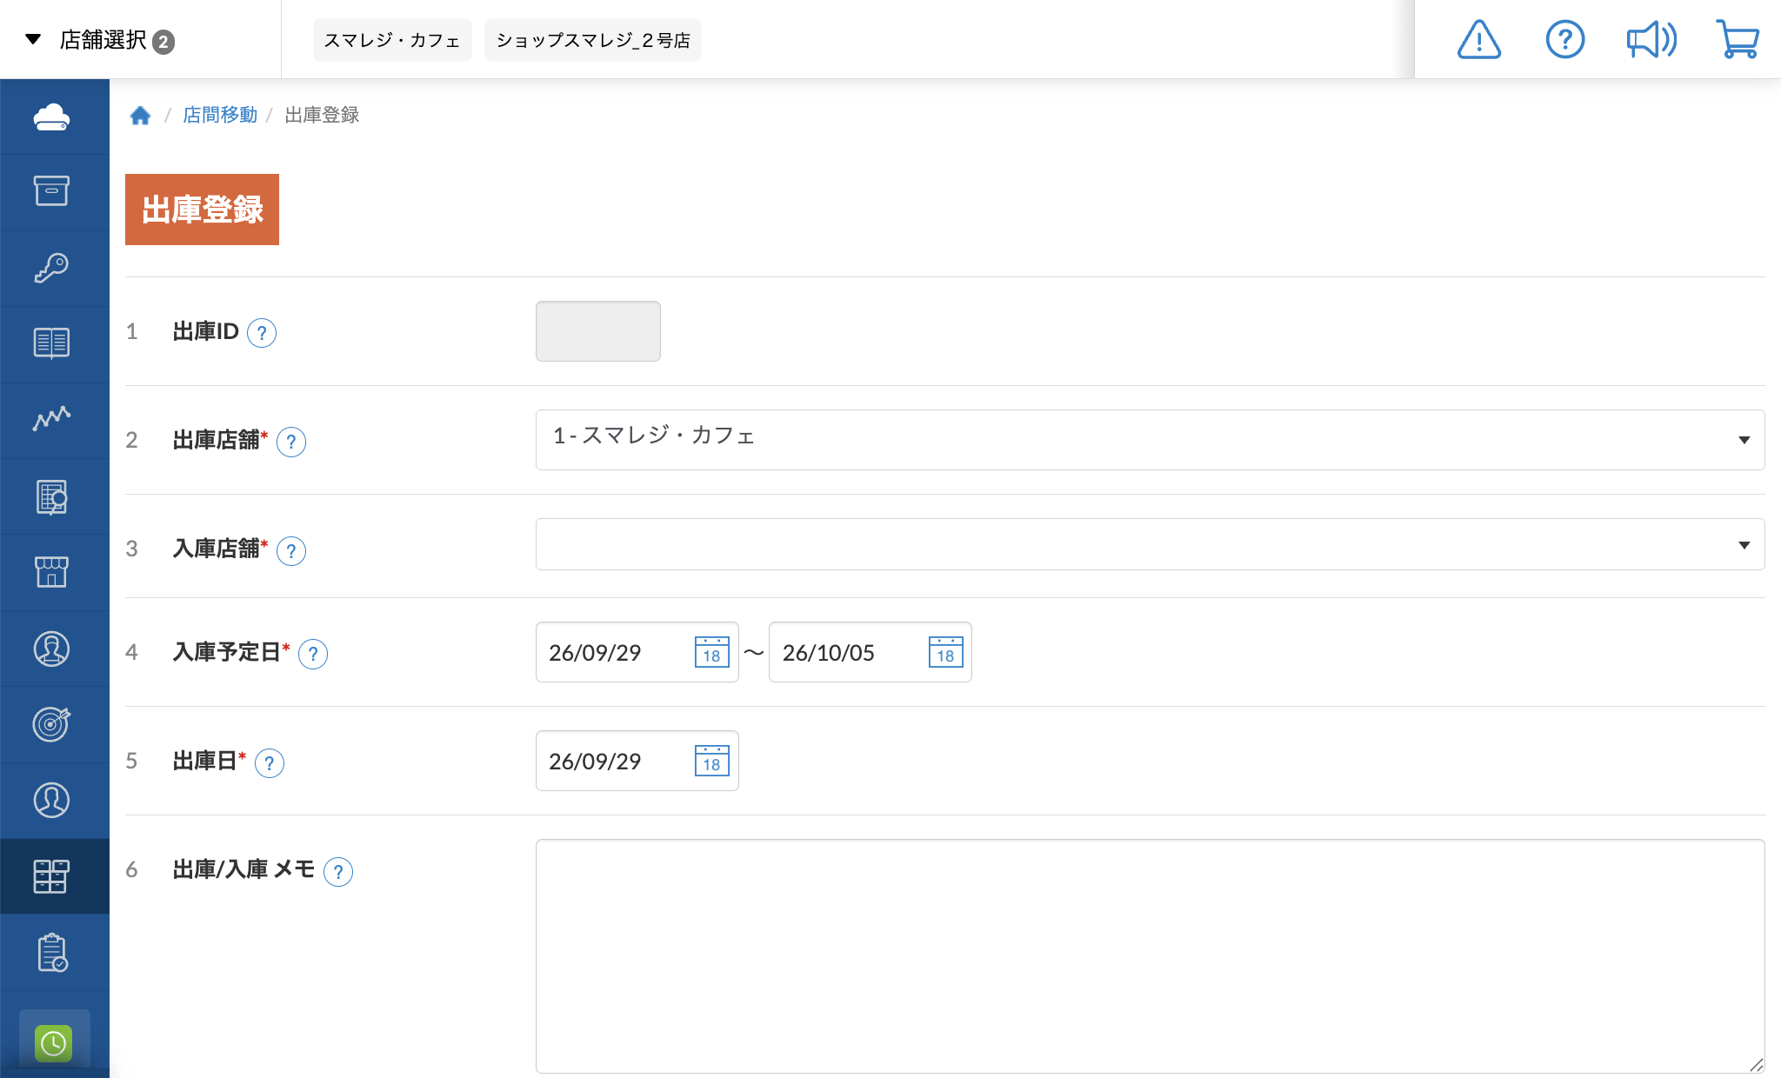
Task: Open the archive box sidebar icon
Action: [52, 191]
